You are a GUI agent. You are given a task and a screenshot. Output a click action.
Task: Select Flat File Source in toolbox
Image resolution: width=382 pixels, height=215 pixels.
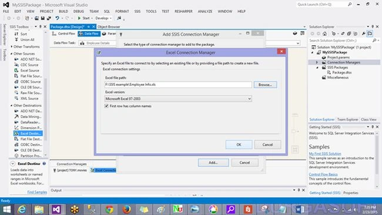(29, 76)
